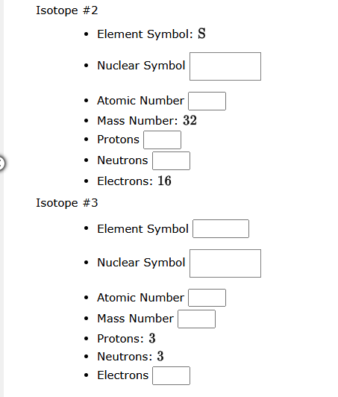Click the Atomic Number label under Isotope #2
Viewport: 338px width, 397px height.
pos(140,101)
